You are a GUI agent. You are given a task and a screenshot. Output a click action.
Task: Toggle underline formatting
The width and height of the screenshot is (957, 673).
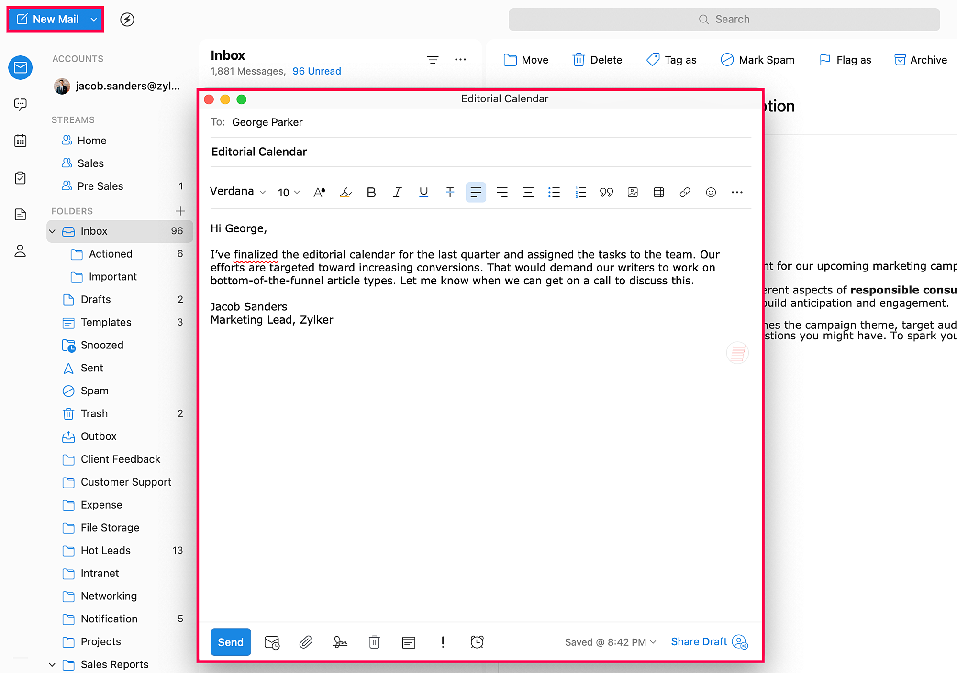(x=423, y=192)
